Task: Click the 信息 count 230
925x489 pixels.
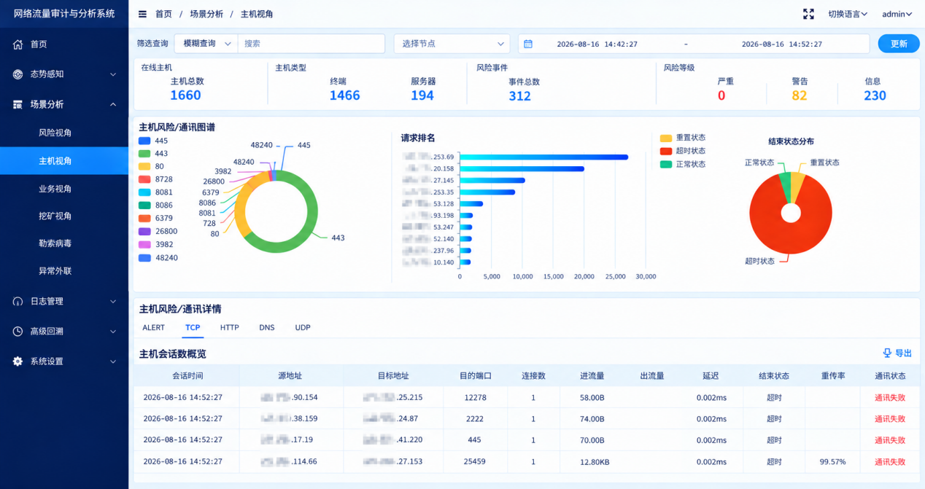Action: coord(875,95)
